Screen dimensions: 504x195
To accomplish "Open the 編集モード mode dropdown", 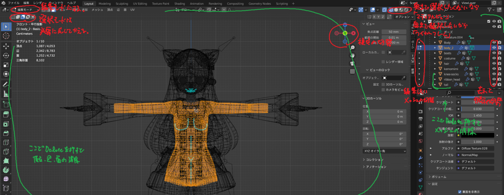I will (25, 9).
